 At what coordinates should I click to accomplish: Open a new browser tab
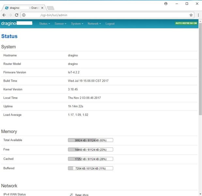(51, 8)
